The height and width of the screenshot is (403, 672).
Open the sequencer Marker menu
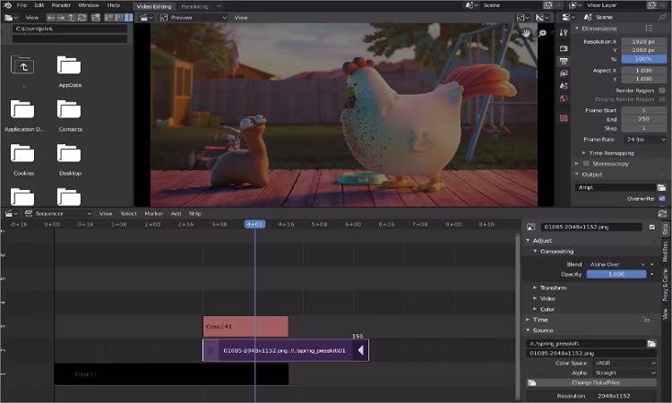point(153,213)
